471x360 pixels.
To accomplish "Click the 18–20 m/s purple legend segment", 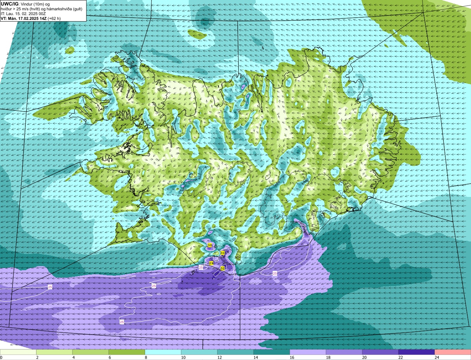I will pyautogui.click(x=344, y=352).
